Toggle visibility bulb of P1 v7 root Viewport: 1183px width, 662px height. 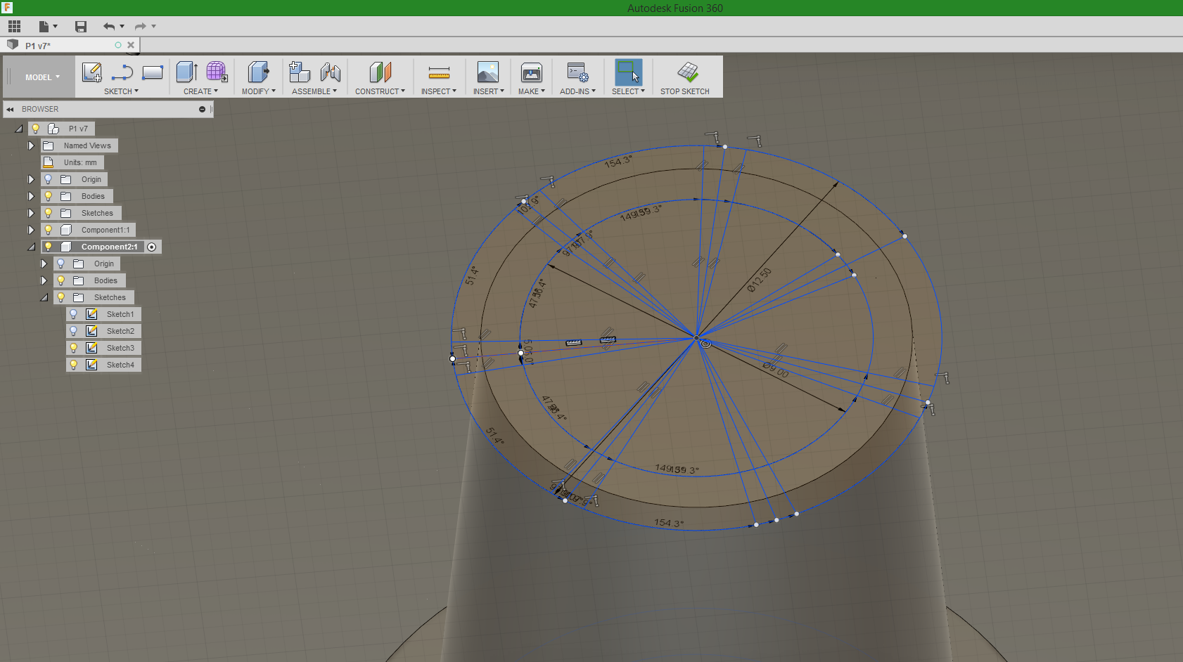click(x=35, y=129)
